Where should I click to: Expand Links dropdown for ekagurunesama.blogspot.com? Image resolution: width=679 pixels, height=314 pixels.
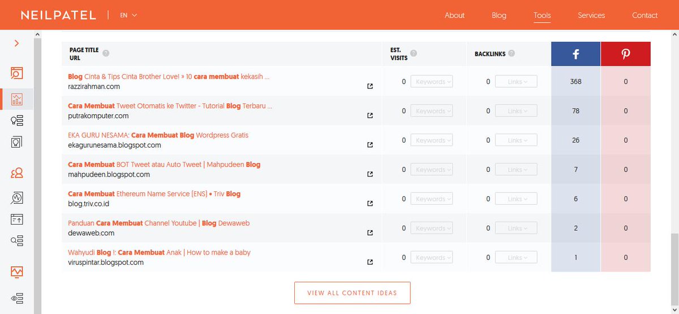point(516,140)
